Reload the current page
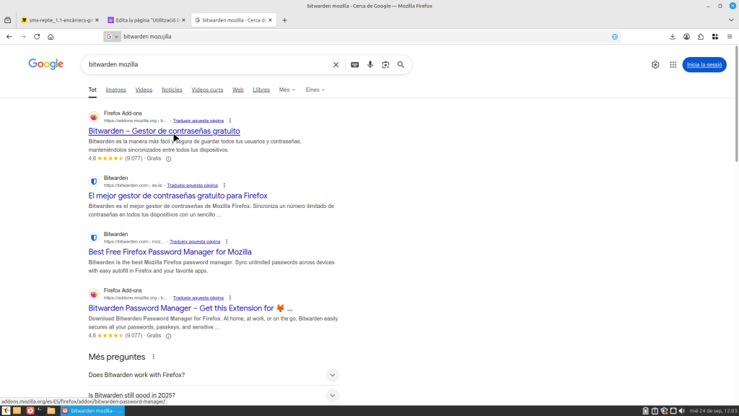The image size is (739, 416). tap(37, 37)
